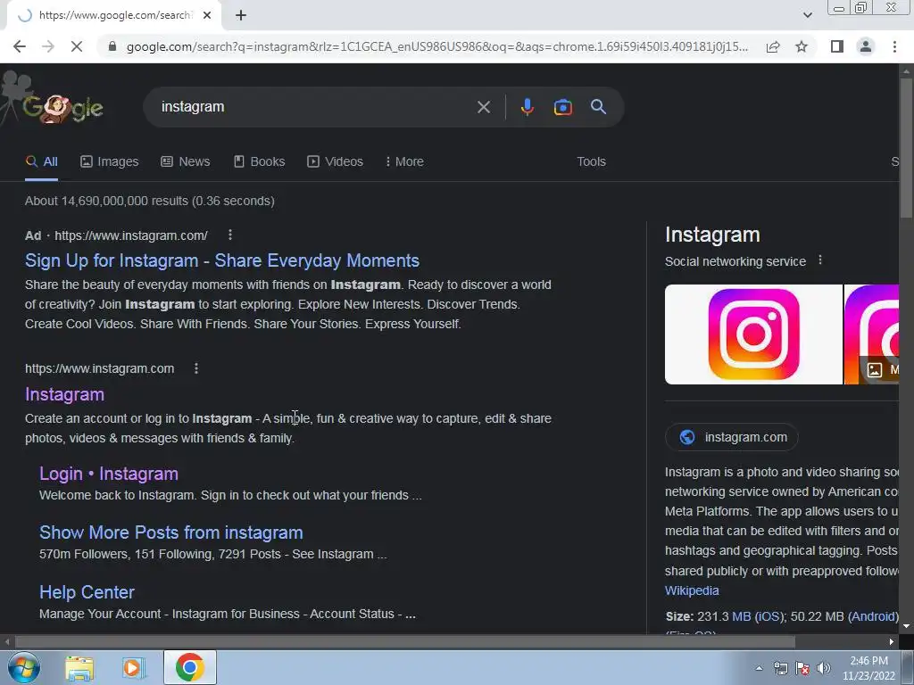The height and width of the screenshot is (685, 914).
Task: Search by image with camera icon
Action: (562, 107)
